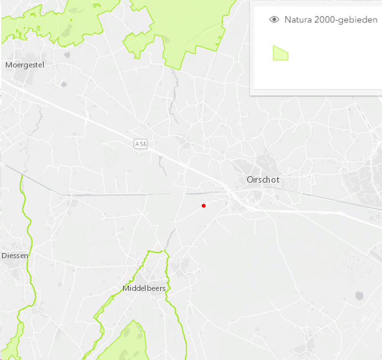Select the red location marker near Oirschot
Screen dimensions: 382x360
(204, 206)
